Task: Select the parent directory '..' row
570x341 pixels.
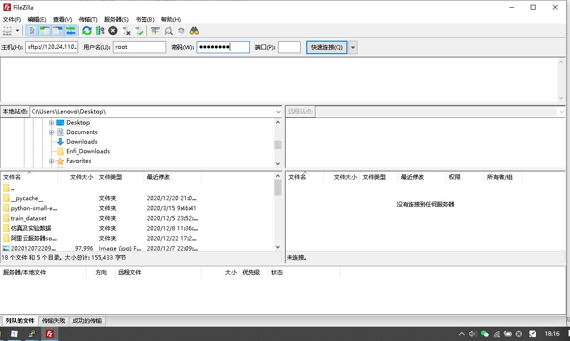Action: 137,188
